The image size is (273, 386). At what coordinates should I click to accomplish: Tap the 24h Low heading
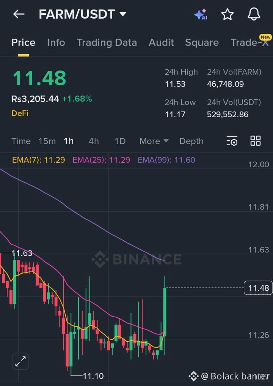pyautogui.click(x=180, y=102)
